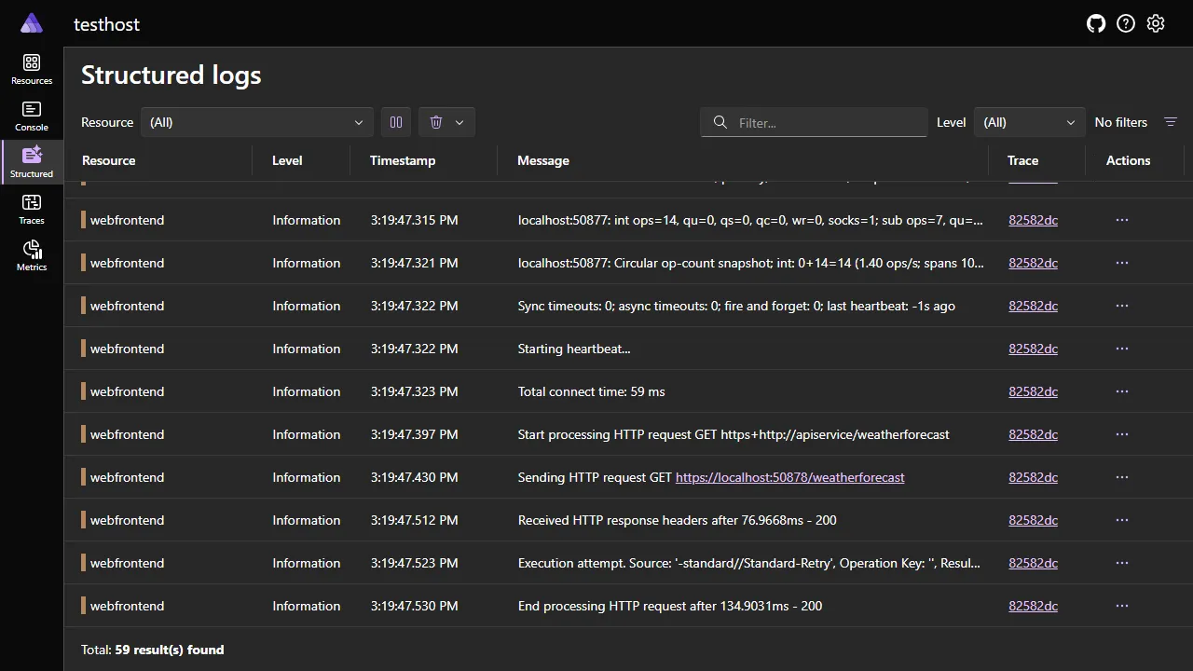Clear structured logs with the trash icon

(435, 122)
